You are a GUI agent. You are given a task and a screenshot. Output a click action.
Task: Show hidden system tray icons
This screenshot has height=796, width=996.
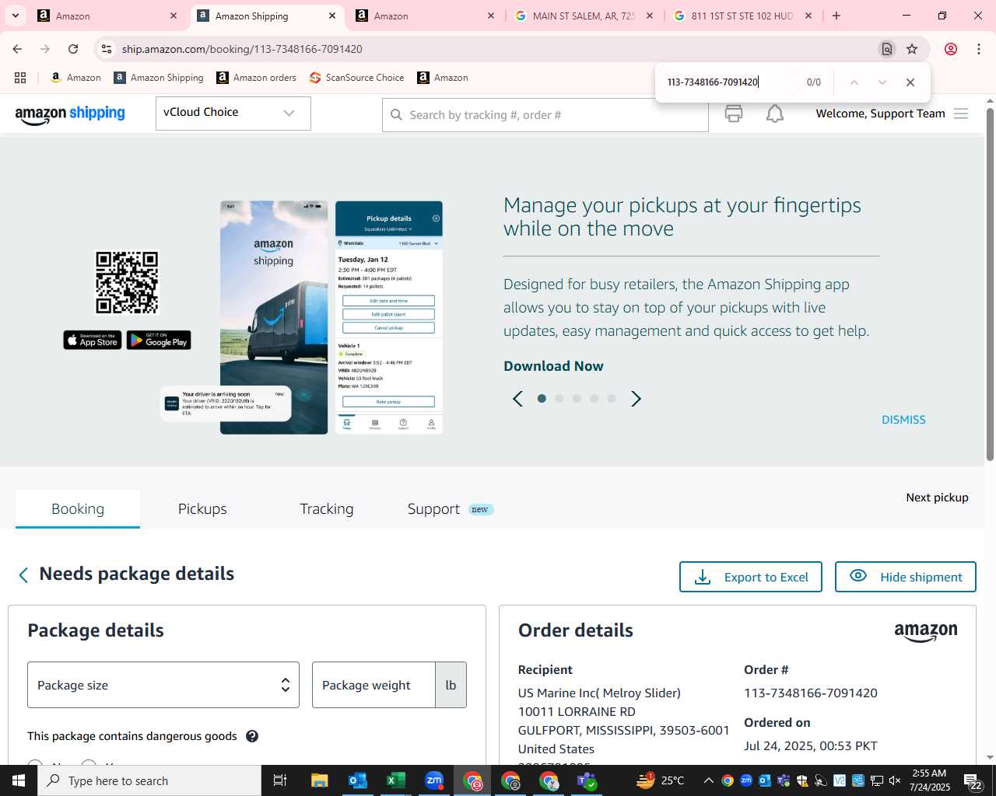coord(708,780)
